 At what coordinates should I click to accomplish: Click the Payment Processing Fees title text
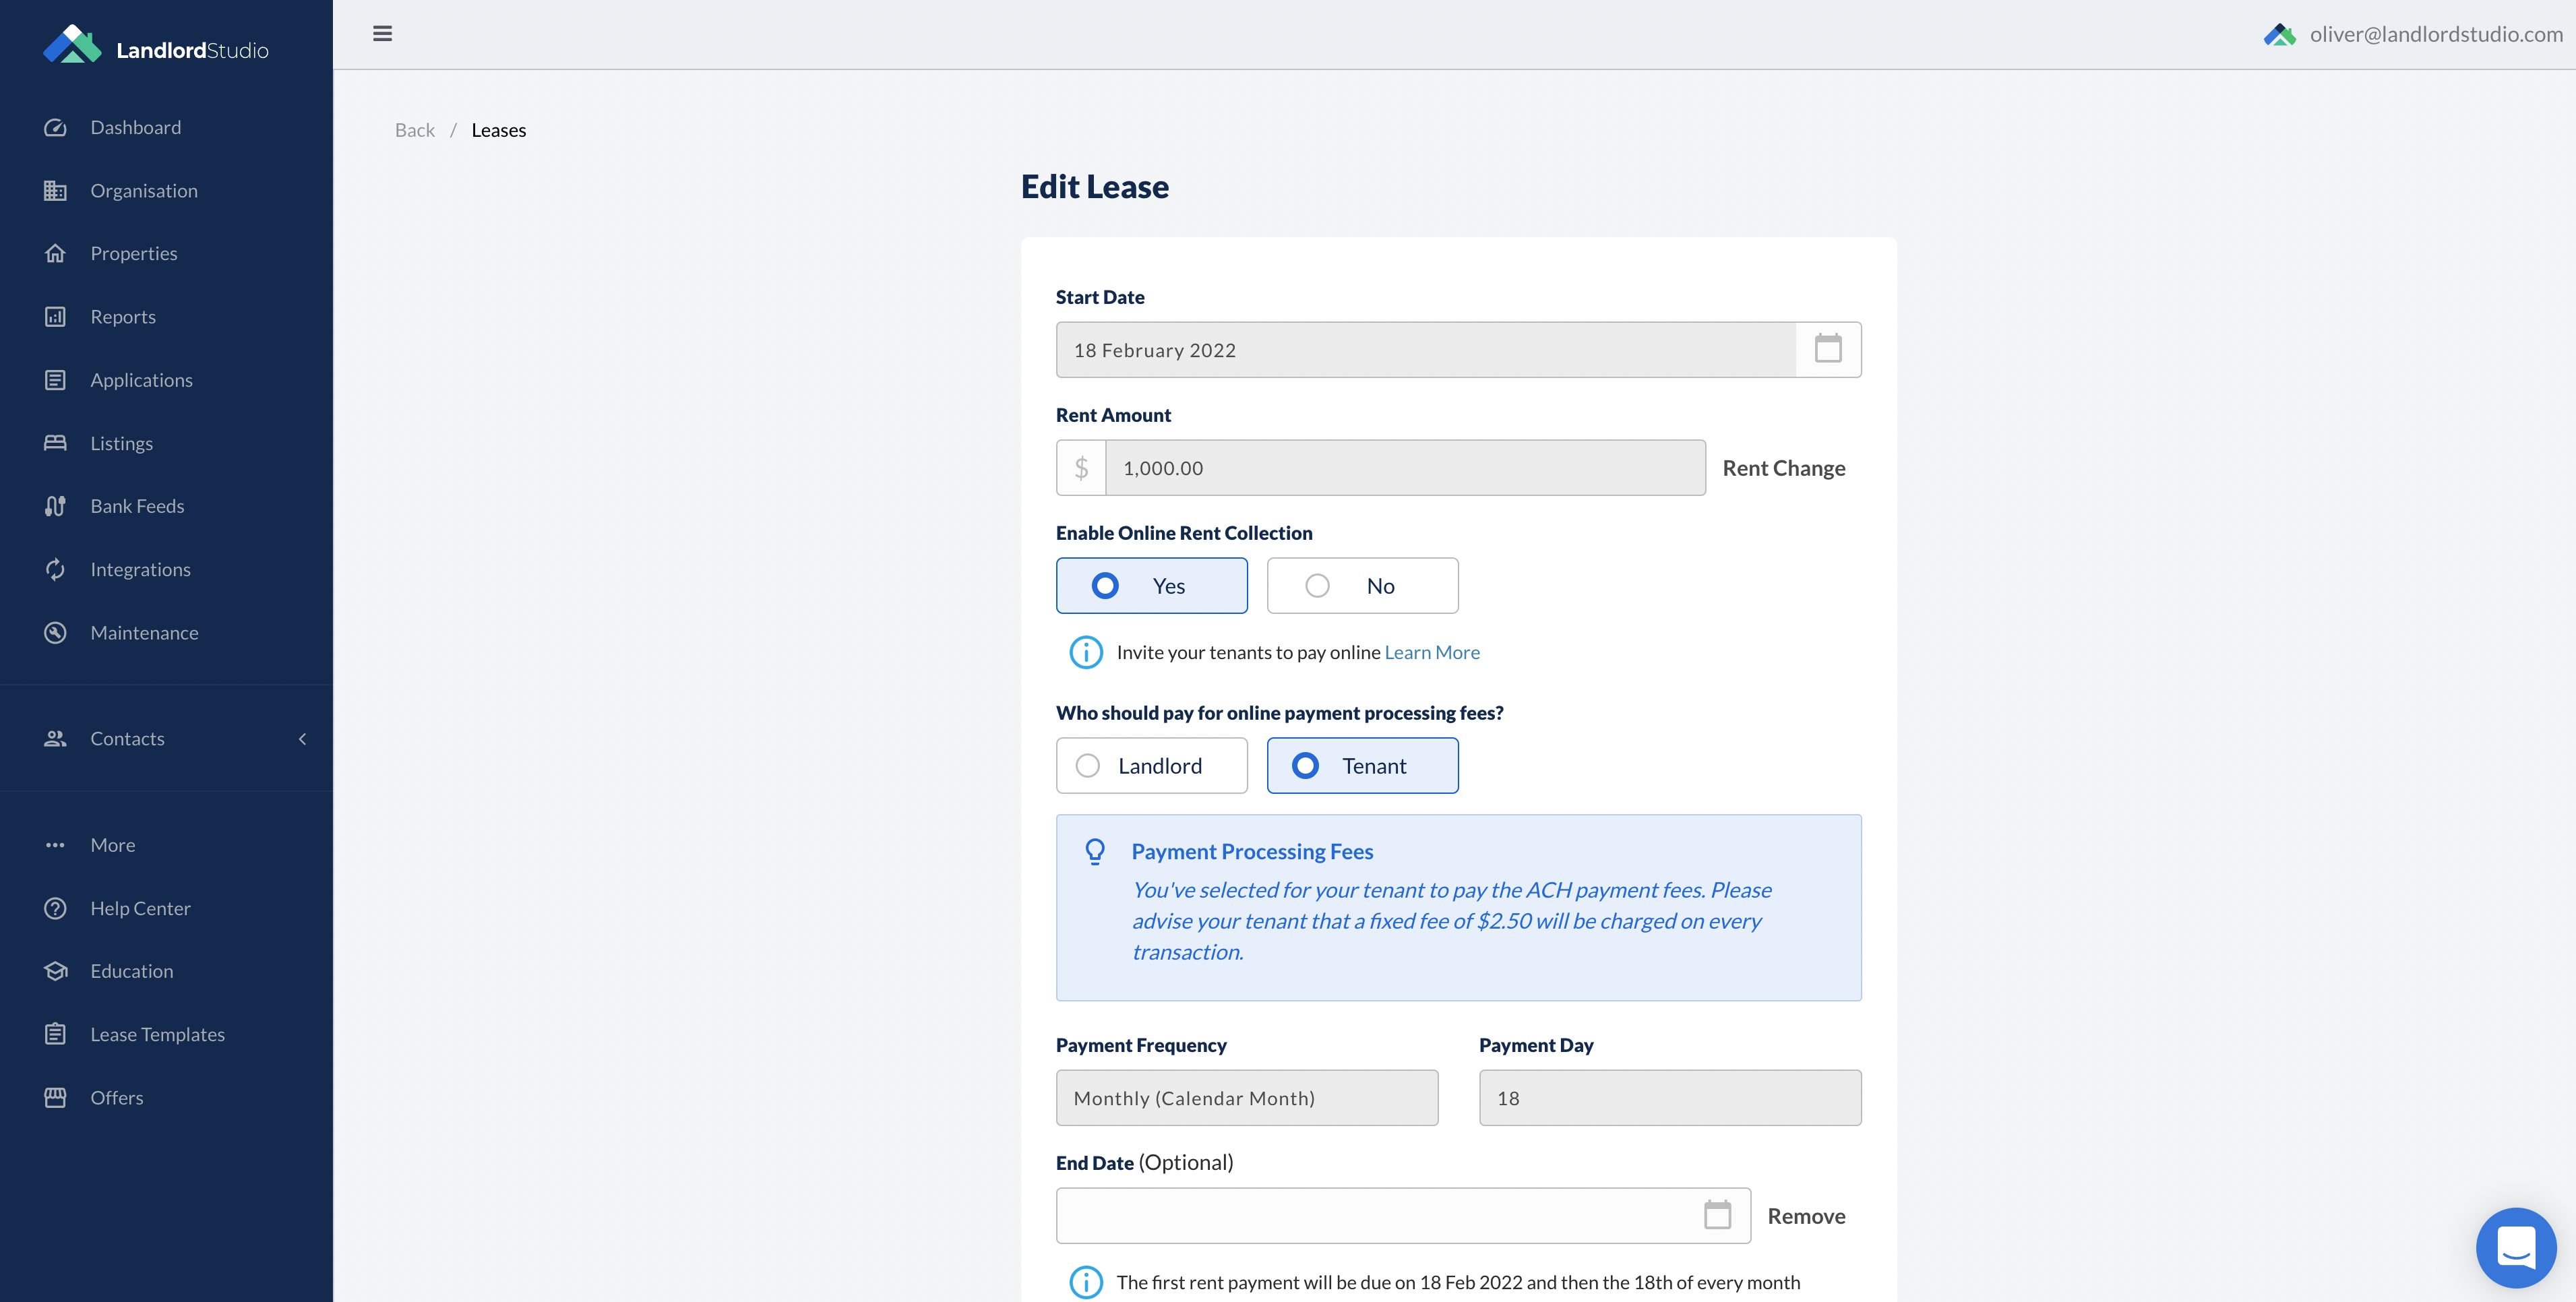[1252, 852]
